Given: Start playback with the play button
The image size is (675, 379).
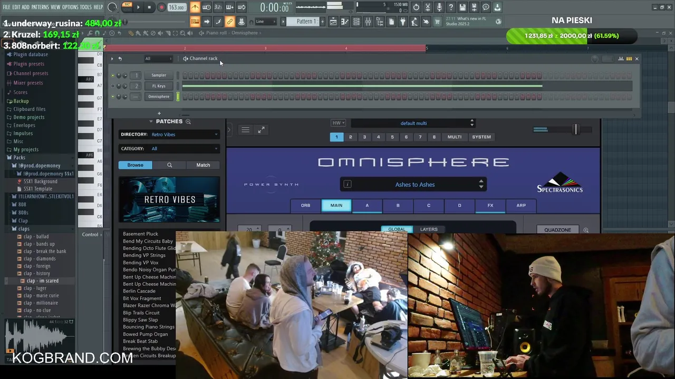Looking at the screenshot, I should (138, 7).
